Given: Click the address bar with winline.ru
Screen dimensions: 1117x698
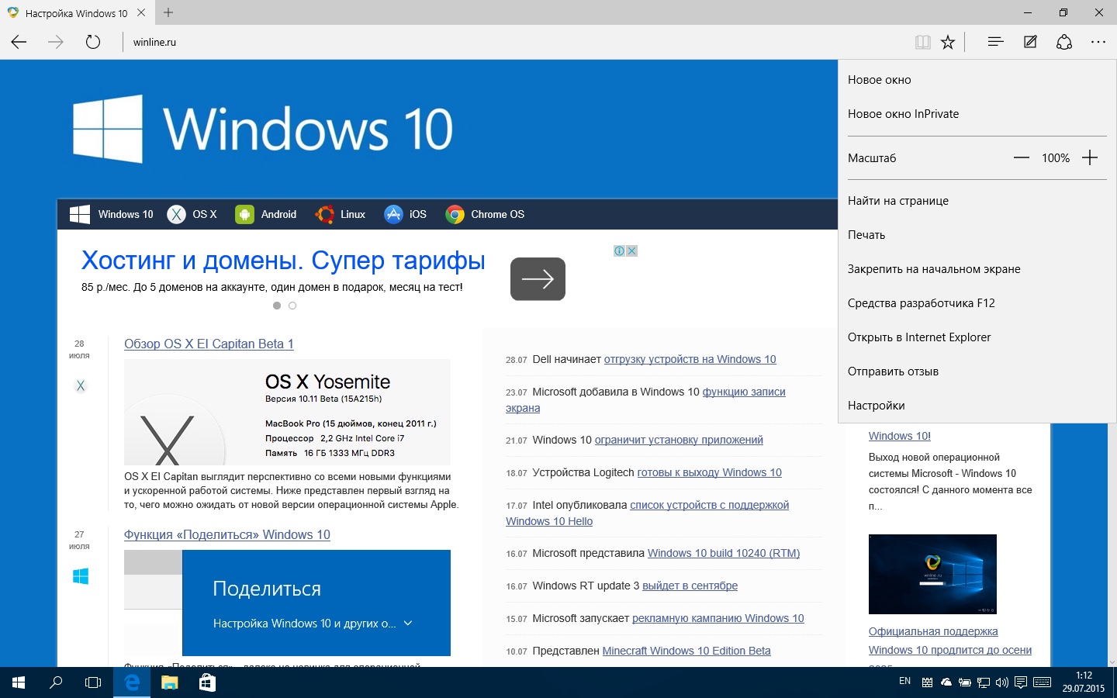Looking at the screenshot, I should click(465, 42).
